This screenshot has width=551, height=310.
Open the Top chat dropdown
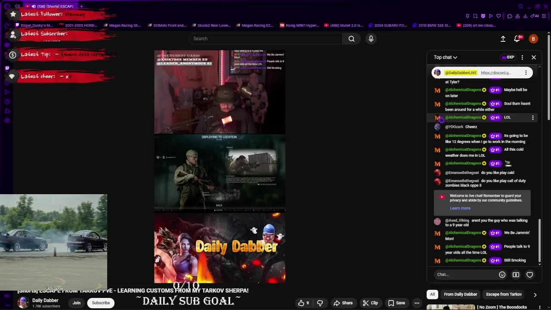click(x=446, y=57)
